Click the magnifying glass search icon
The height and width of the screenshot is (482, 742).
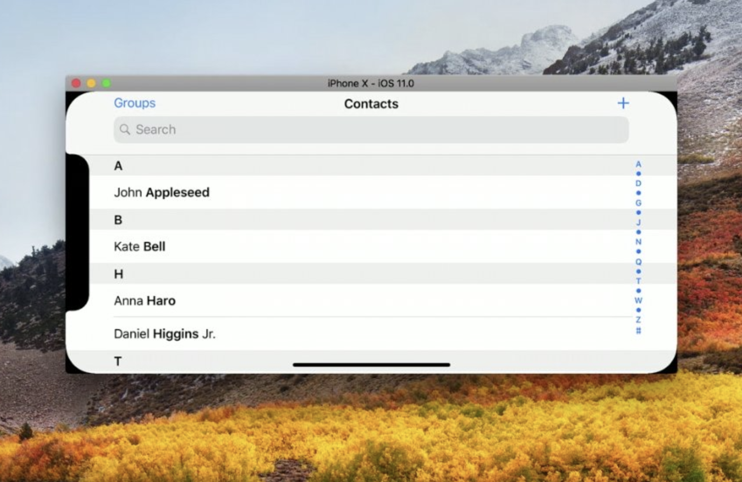coord(125,130)
